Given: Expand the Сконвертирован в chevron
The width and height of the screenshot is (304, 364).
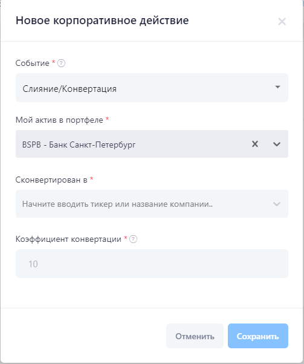Looking at the screenshot, I should point(277,204).
